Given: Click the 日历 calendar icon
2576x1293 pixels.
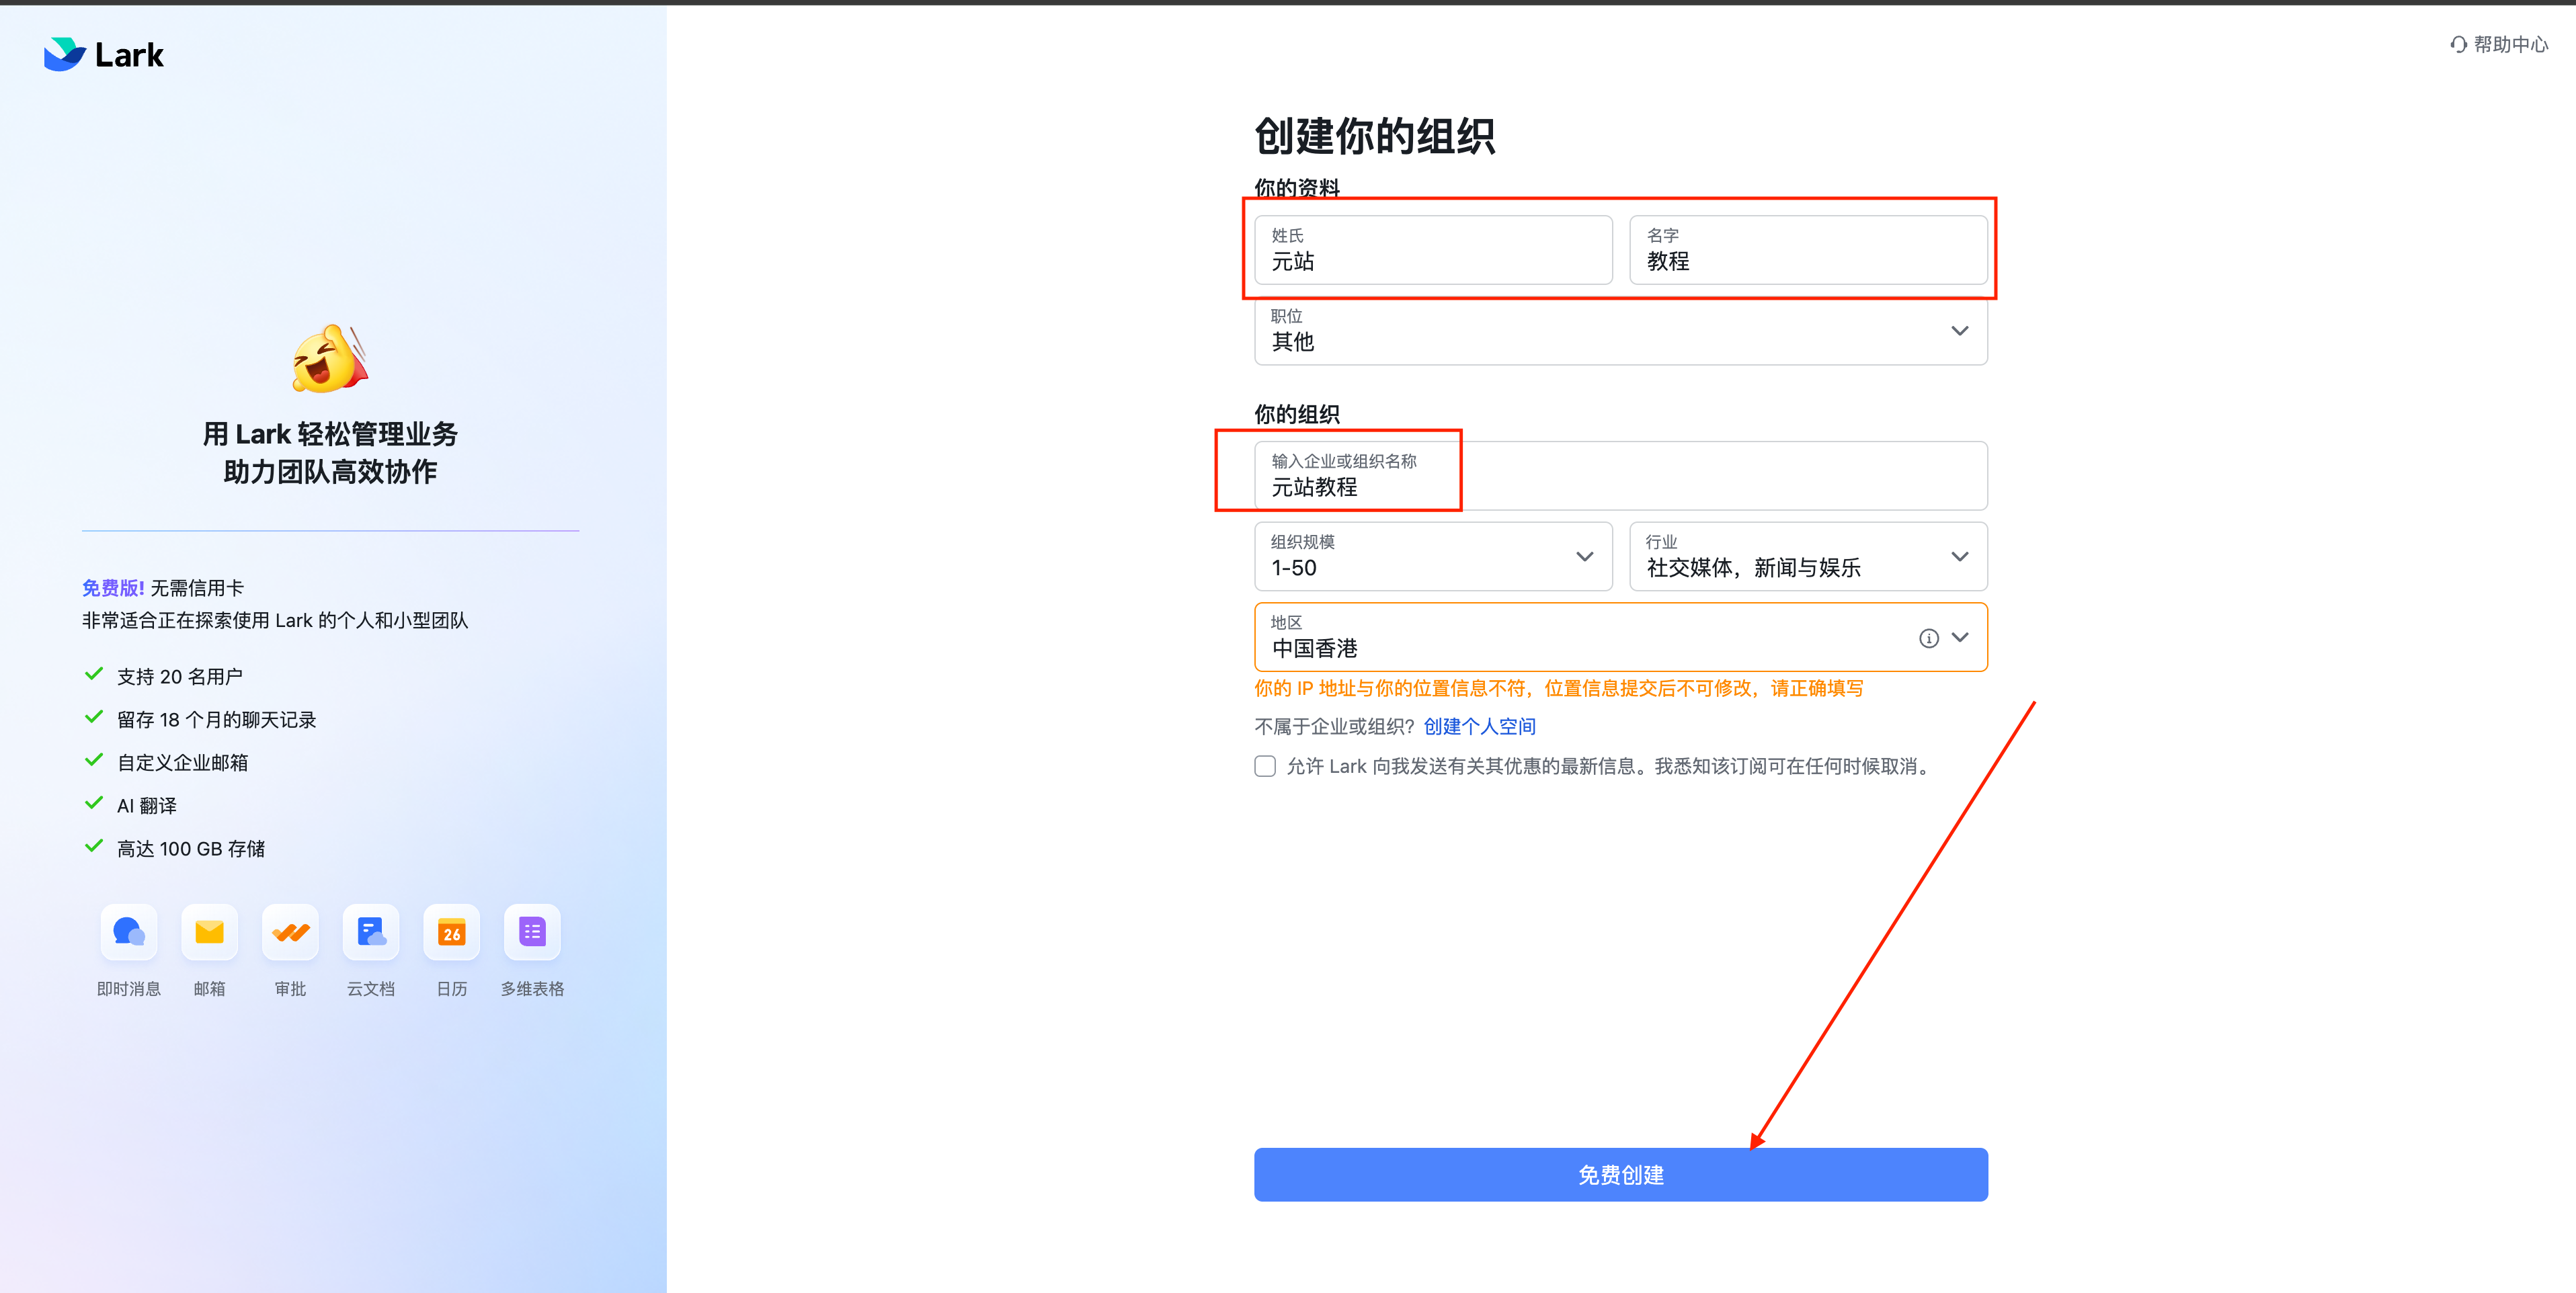Looking at the screenshot, I should click(x=452, y=932).
